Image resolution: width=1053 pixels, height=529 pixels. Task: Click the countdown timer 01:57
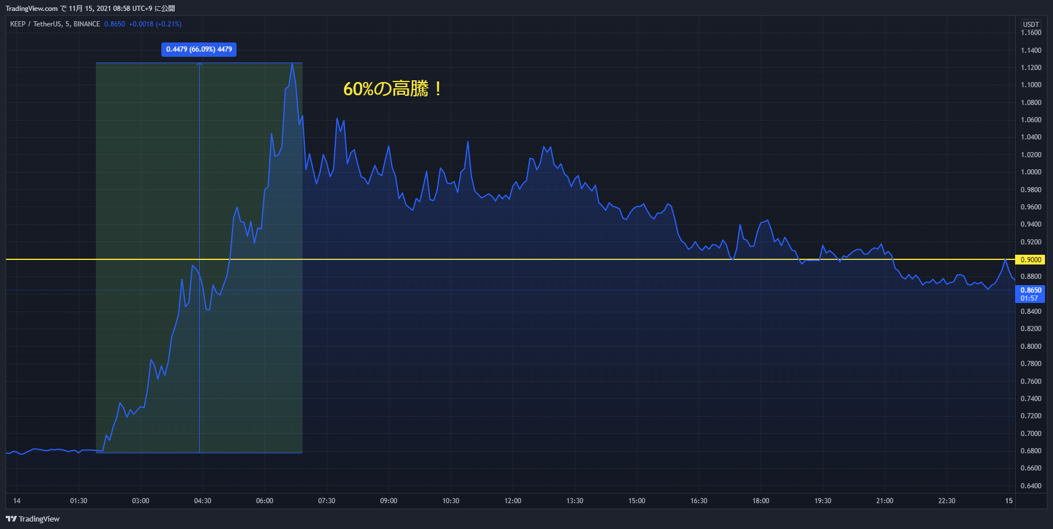(x=1029, y=298)
